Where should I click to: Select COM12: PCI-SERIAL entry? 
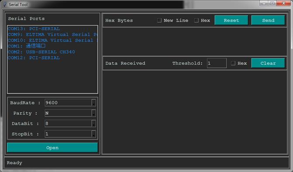(x=34, y=58)
